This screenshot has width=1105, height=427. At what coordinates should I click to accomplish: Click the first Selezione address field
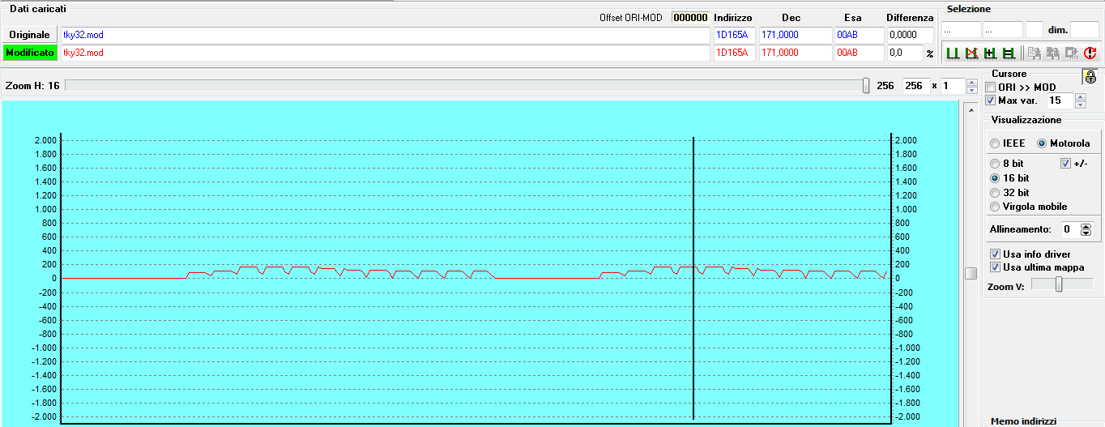pos(961,29)
